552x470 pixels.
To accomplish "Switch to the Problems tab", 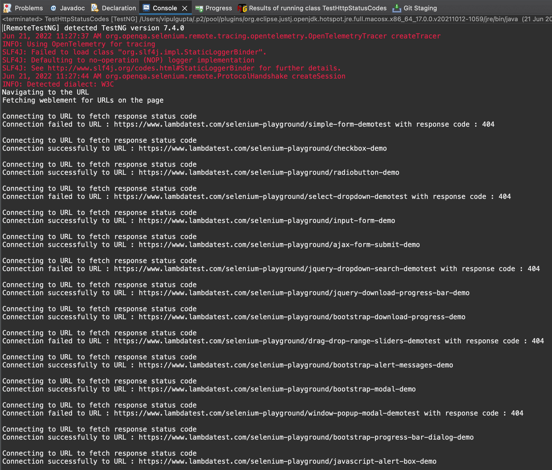I will pyautogui.click(x=29, y=8).
